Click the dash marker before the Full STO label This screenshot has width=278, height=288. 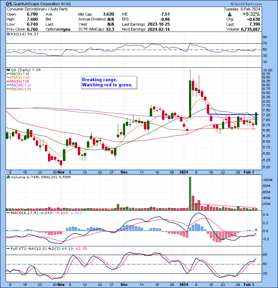[8, 249]
